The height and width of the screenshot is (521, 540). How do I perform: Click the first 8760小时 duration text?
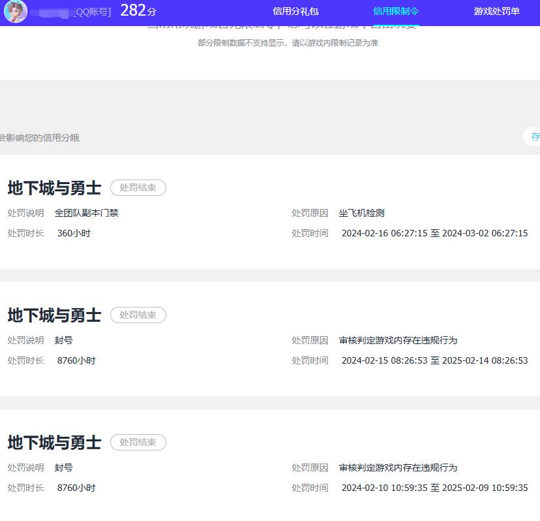[76, 360]
